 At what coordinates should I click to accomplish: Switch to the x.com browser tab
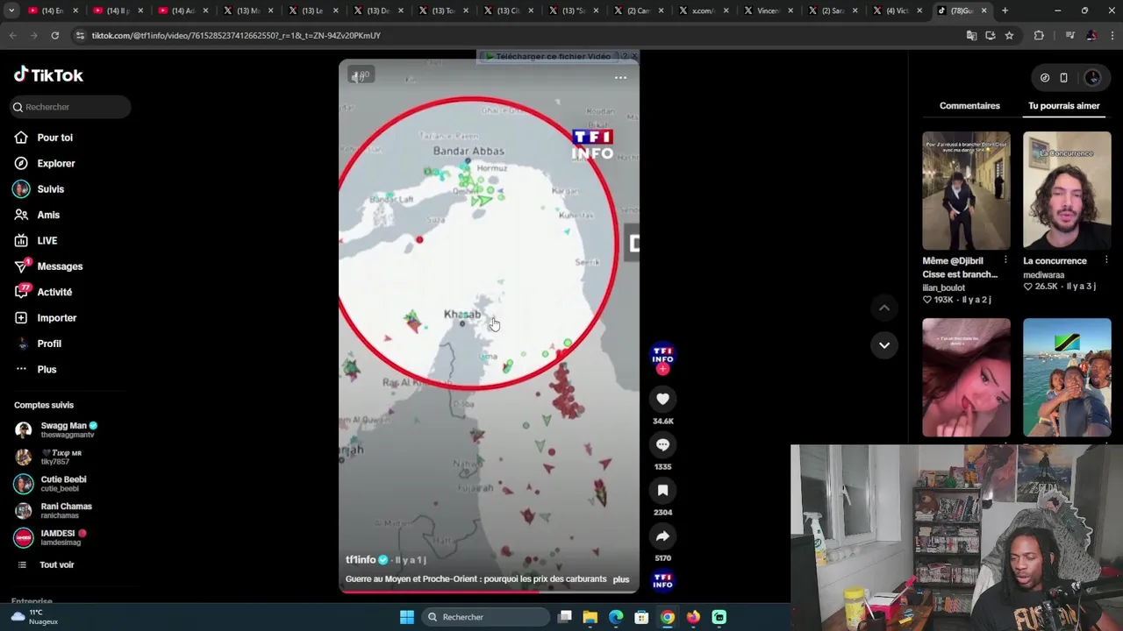705,11
